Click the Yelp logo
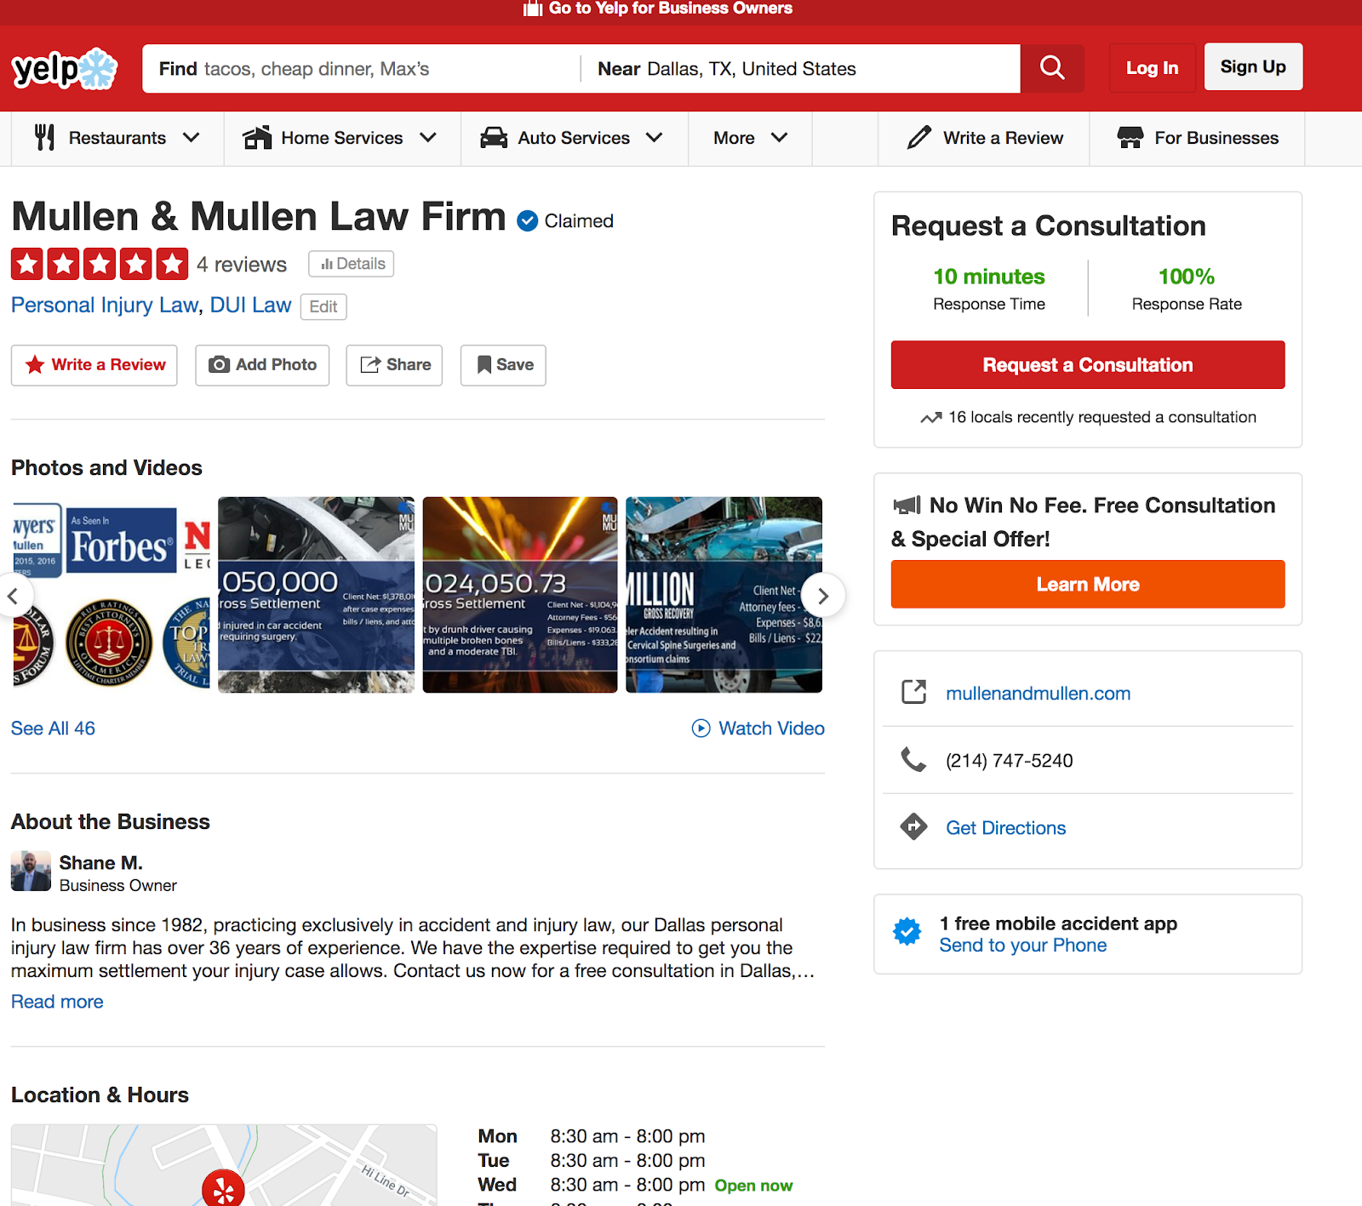Image resolution: width=1362 pixels, height=1206 pixels. point(65,69)
